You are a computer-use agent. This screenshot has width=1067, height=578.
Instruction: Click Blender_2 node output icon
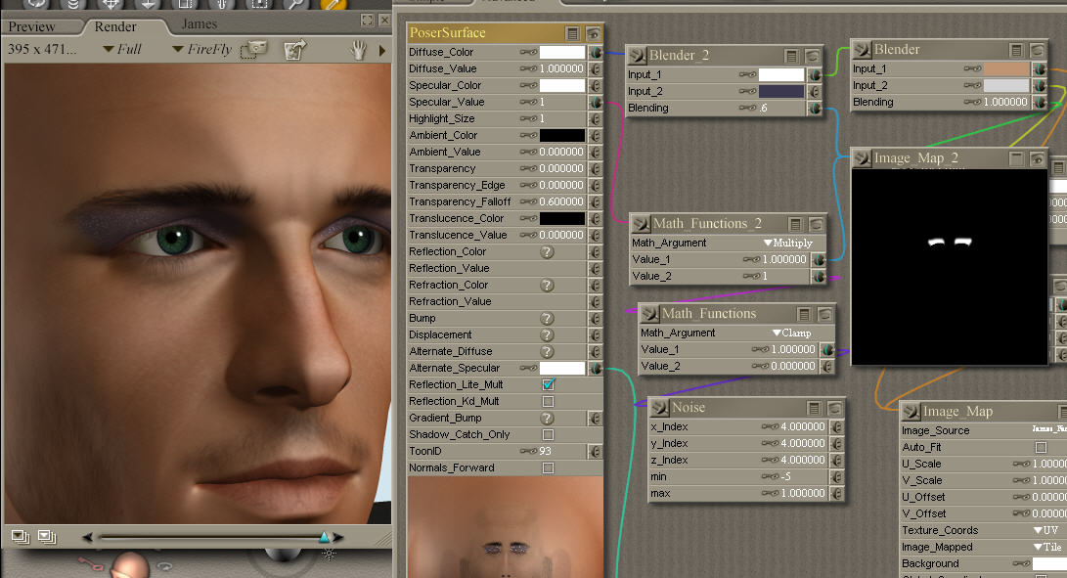tap(637, 56)
